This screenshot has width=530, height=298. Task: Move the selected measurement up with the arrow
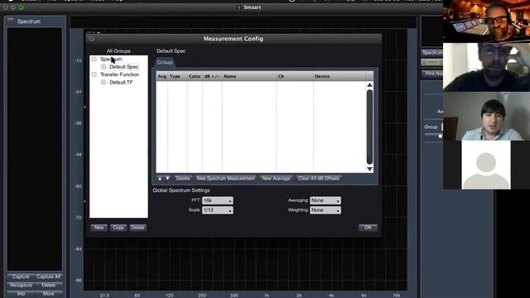click(x=160, y=179)
